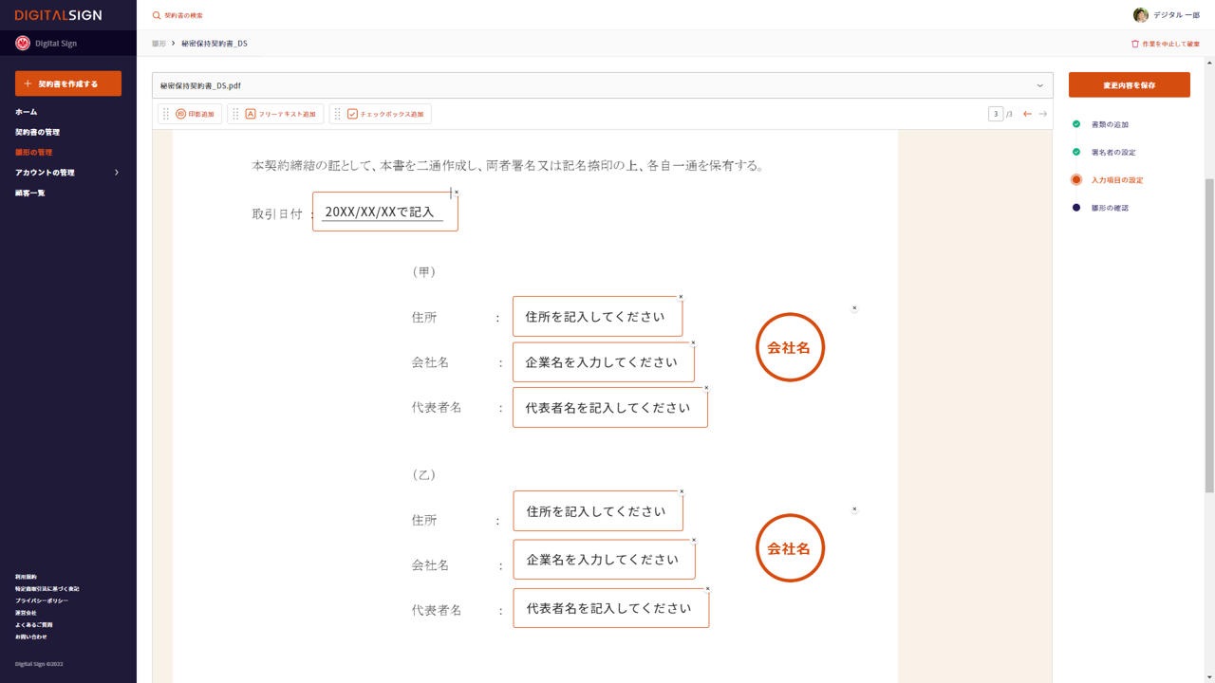Click the 印影追加 stamp icon
The height and width of the screenshot is (683, 1215).
181,114
